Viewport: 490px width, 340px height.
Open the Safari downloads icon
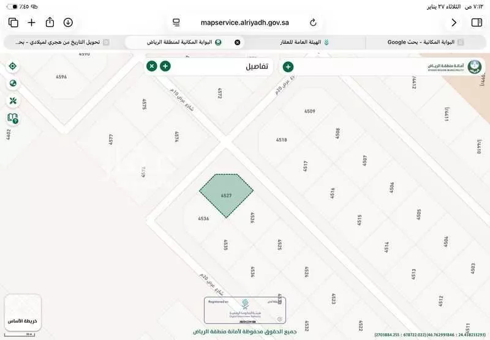tap(68, 23)
